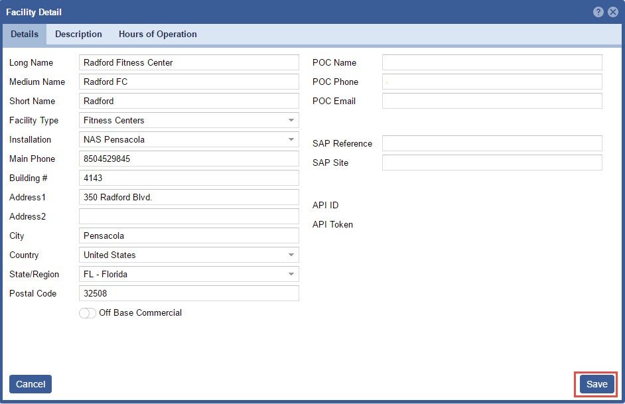Screen dimensions: 625x404
Task: Click the POC Email text box
Action: point(492,101)
